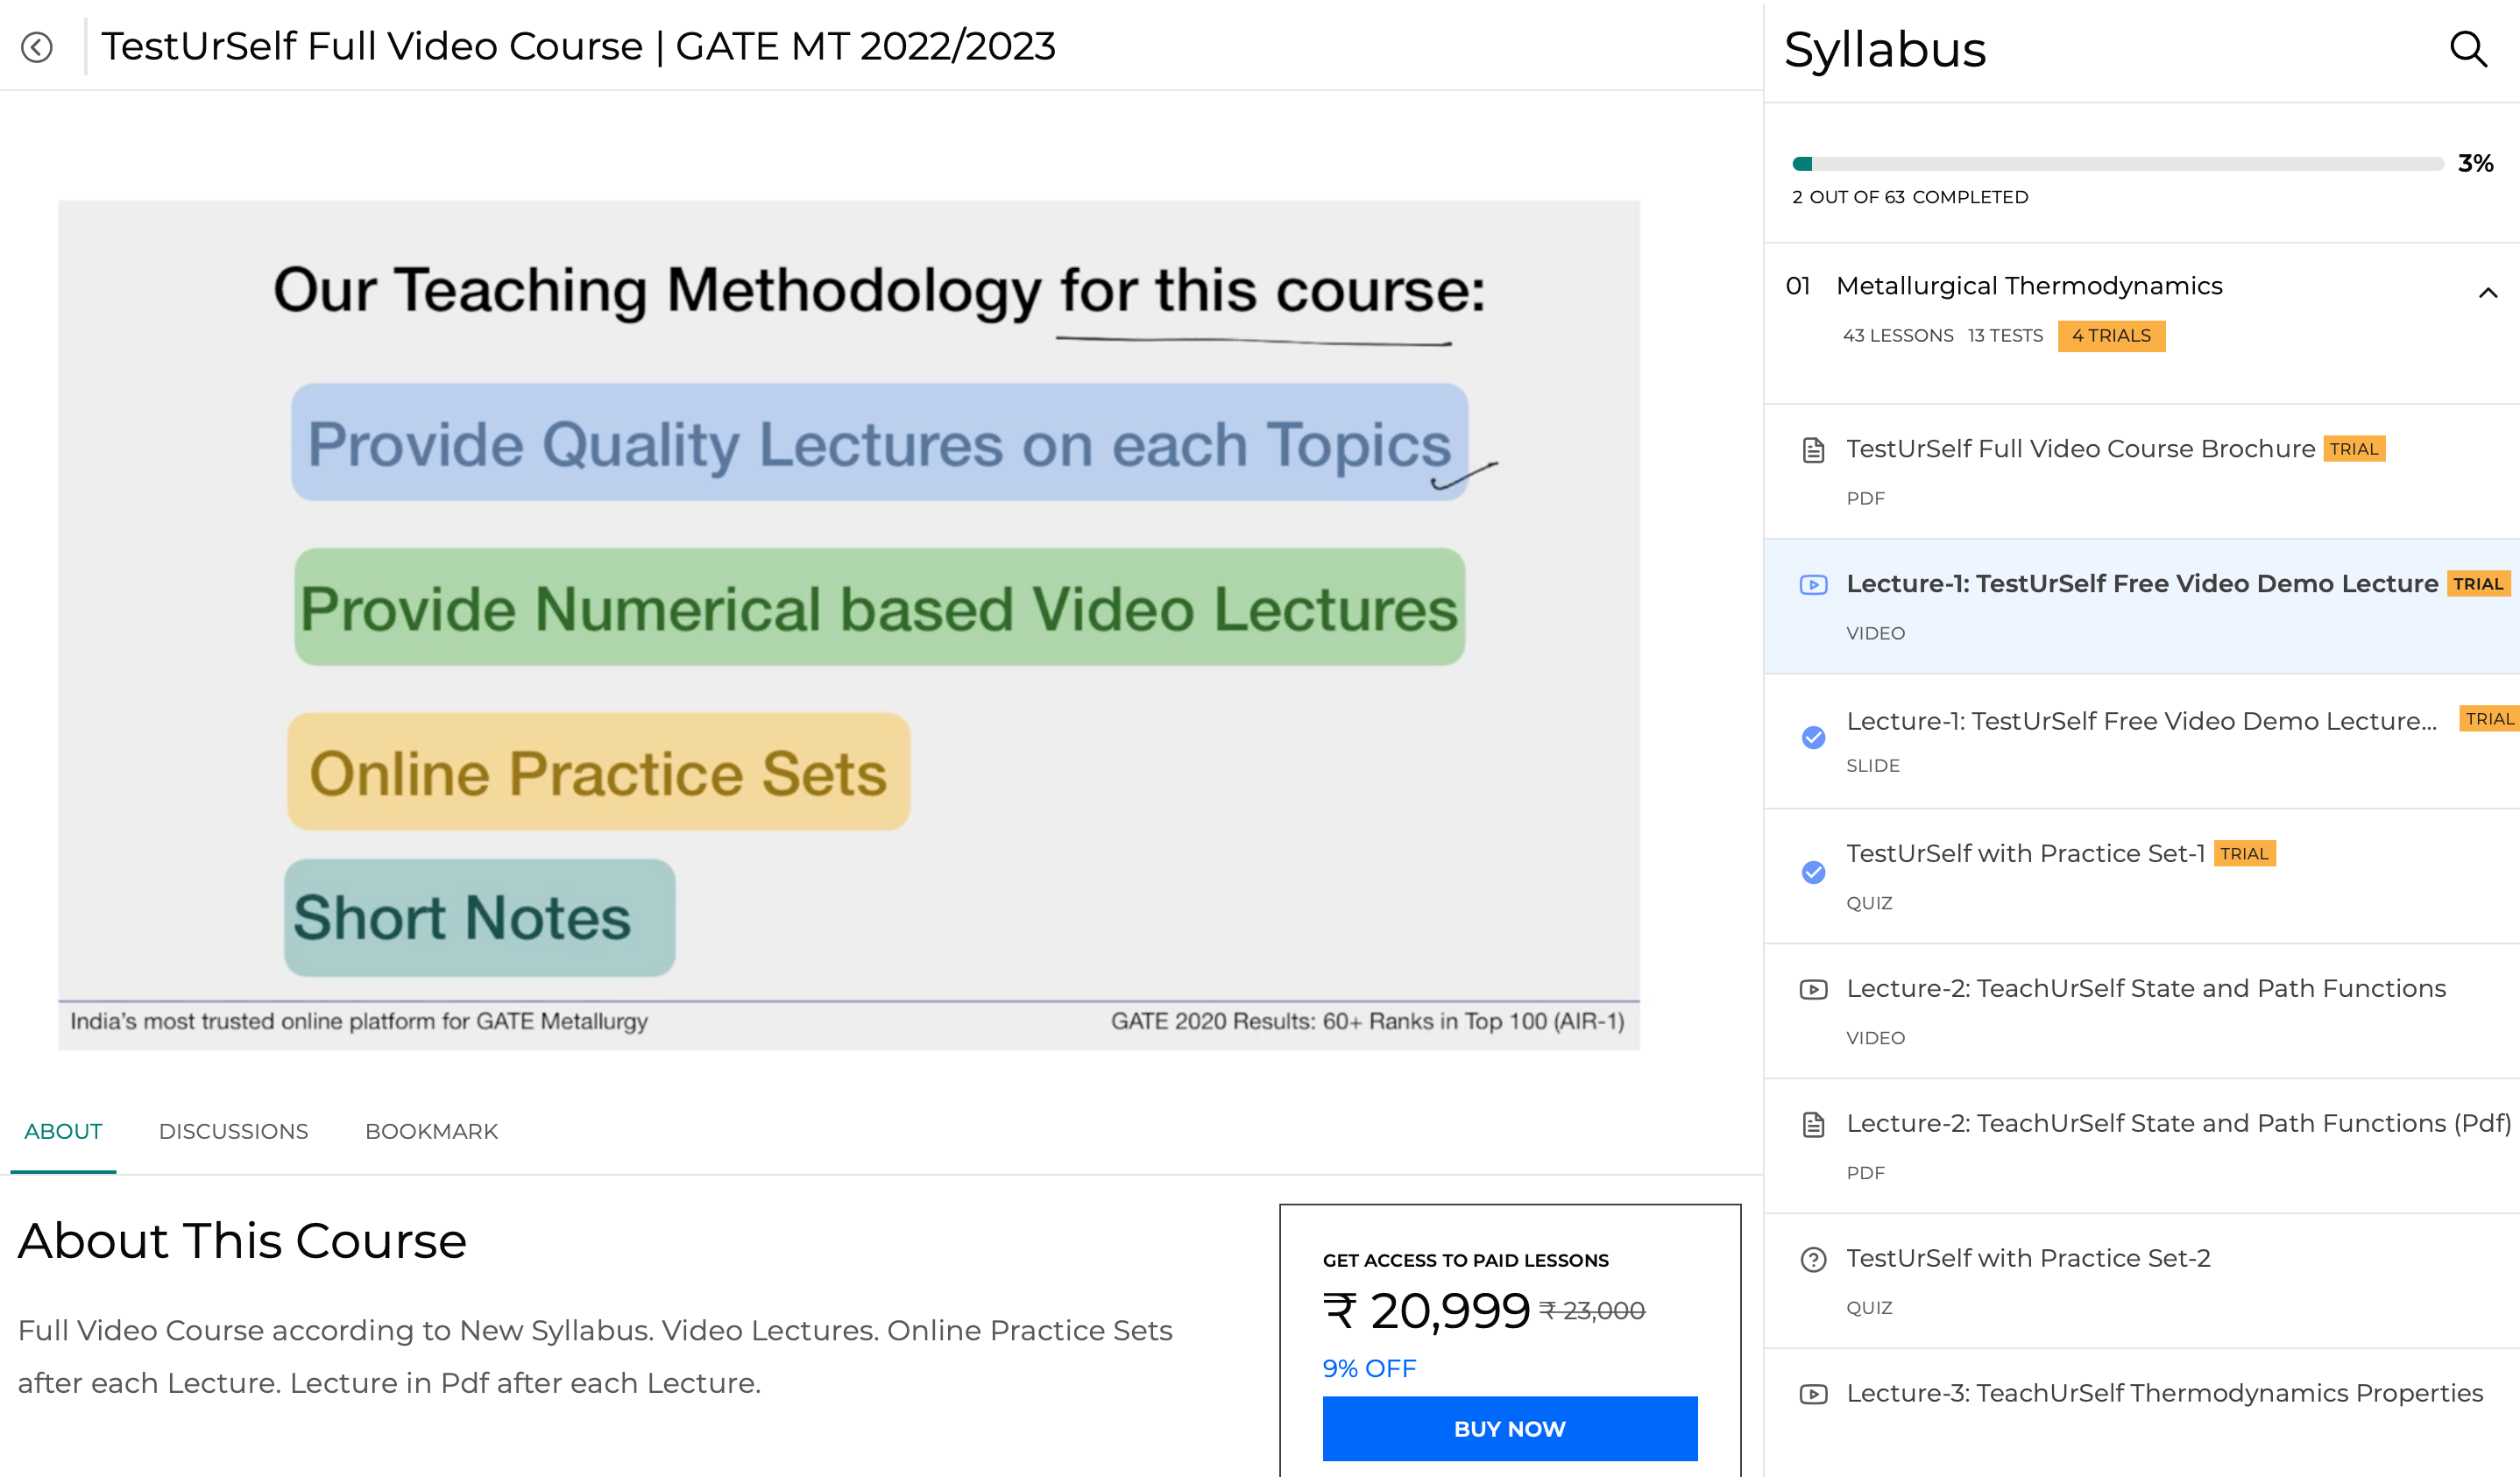Open Lecture-2 State and Path Functions (Pdf)
The width and height of the screenshot is (2520, 1477).
2141,1147
